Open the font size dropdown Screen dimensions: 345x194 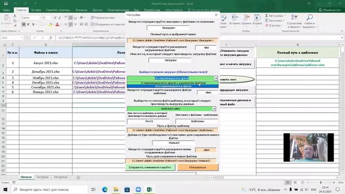[51, 18]
